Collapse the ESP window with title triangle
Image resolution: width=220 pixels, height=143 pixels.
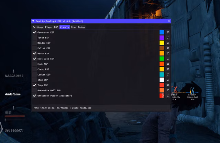coord(33,21)
